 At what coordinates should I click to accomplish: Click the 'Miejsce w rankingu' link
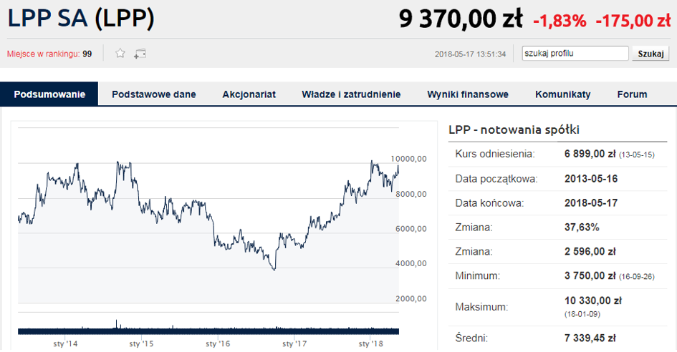[49, 54]
